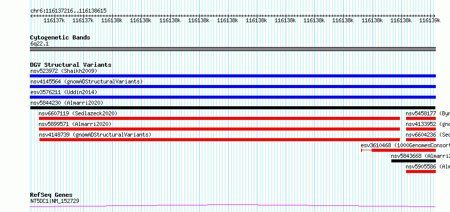Open variant label nsv5899571 (Almarri2020)
Viewport: 450px width, 212px height.
point(75,124)
